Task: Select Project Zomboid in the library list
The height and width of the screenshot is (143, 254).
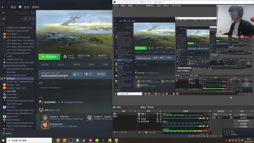Action: pos(13,120)
